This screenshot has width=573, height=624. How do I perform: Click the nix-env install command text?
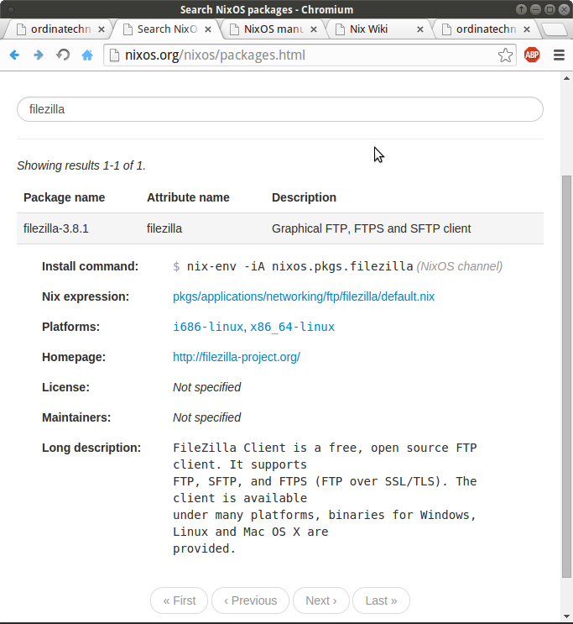click(300, 266)
